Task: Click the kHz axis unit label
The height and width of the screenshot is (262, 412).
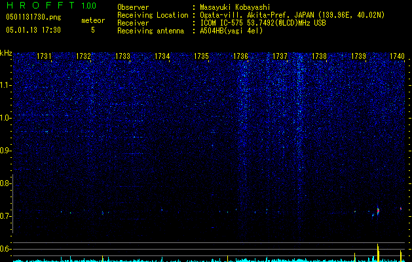Action: (6, 53)
